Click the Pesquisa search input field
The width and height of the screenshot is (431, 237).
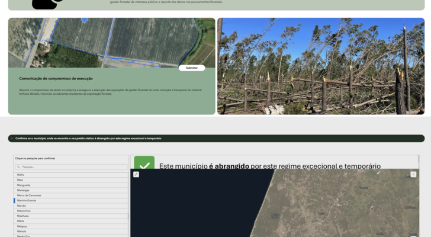point(71,167)
